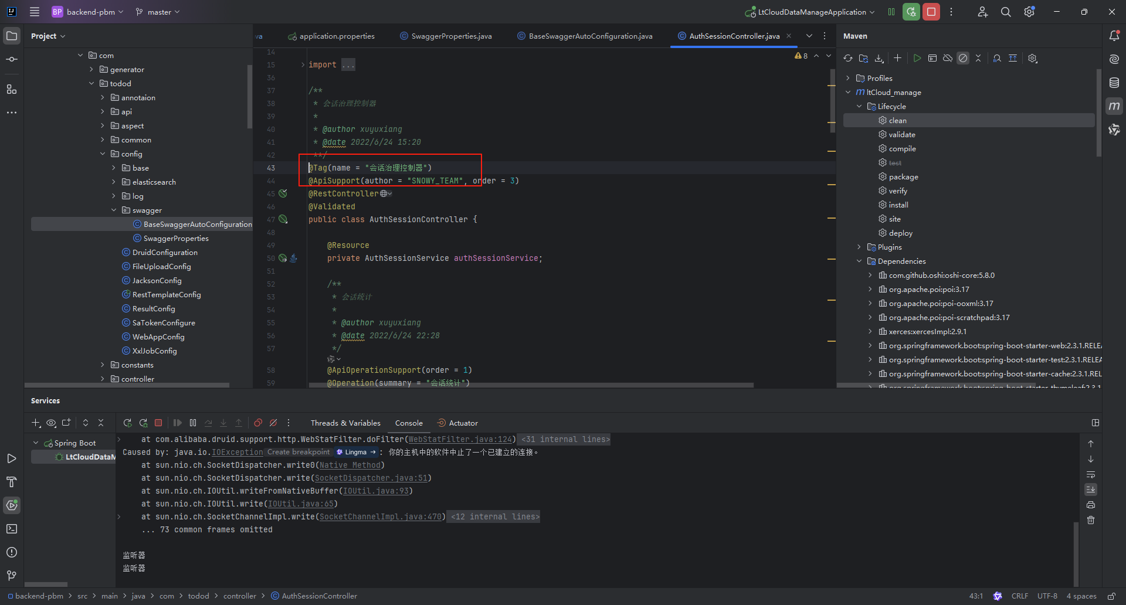Click Lingma button in console

[357, 452]
